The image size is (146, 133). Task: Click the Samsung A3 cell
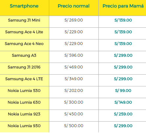pyautogui.click(x=24, y=55)
